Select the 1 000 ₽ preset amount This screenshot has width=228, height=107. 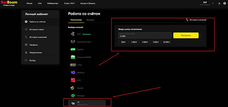tap(134, 42)
